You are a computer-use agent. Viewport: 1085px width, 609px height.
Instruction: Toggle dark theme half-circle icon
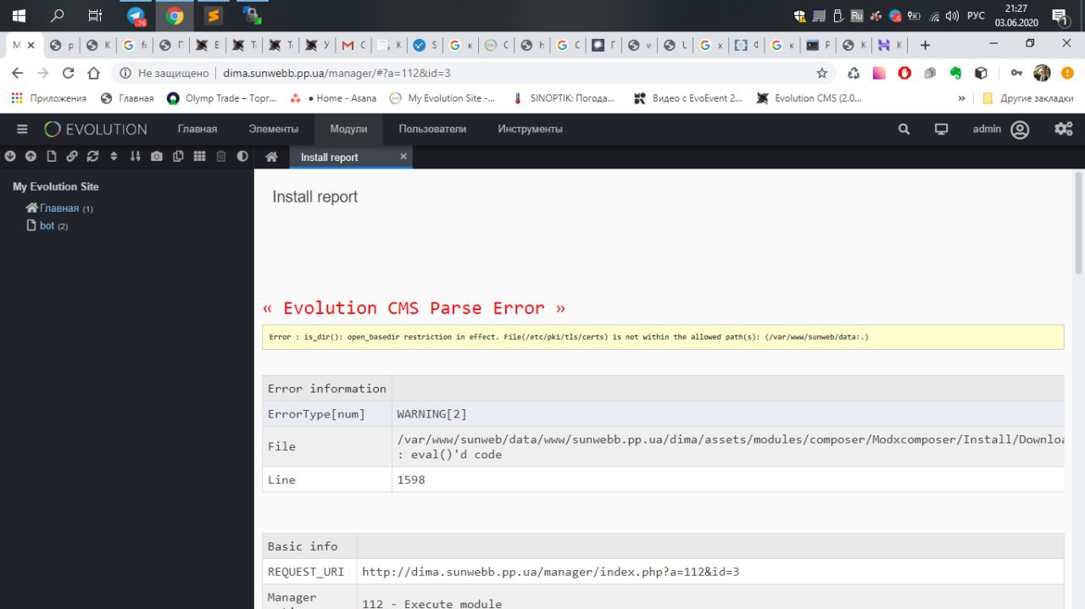click(x=242, y=156)
